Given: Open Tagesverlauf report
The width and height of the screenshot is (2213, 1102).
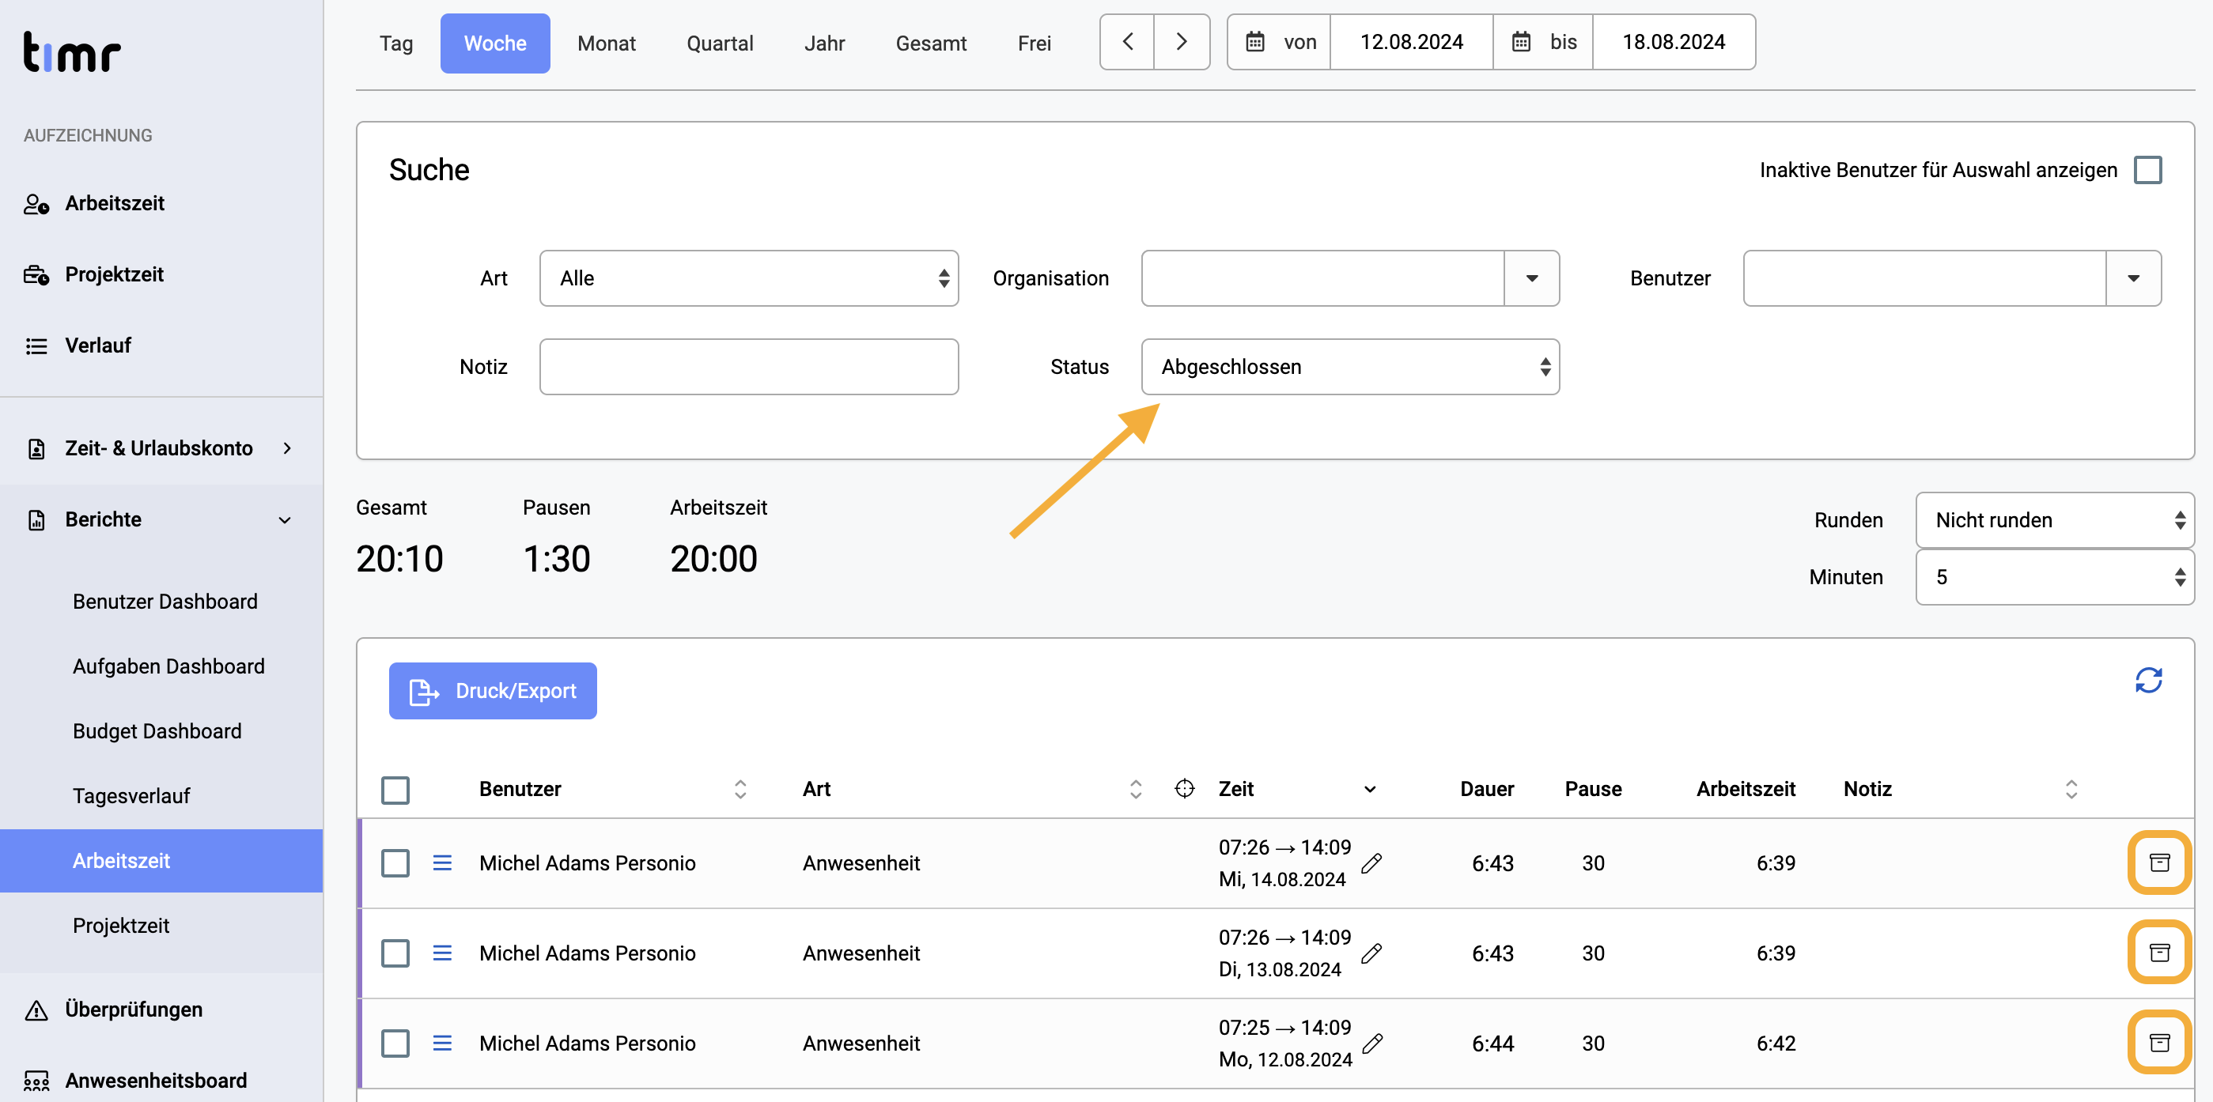Looking at the screenshot, I should (131, 796).
